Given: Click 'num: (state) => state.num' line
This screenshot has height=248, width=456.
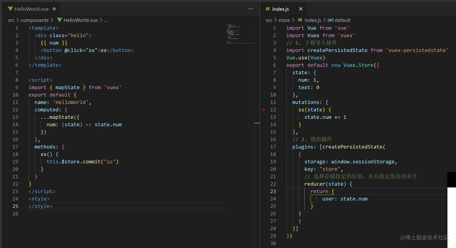Looking at the screenshot, I should tap(84, 125).
